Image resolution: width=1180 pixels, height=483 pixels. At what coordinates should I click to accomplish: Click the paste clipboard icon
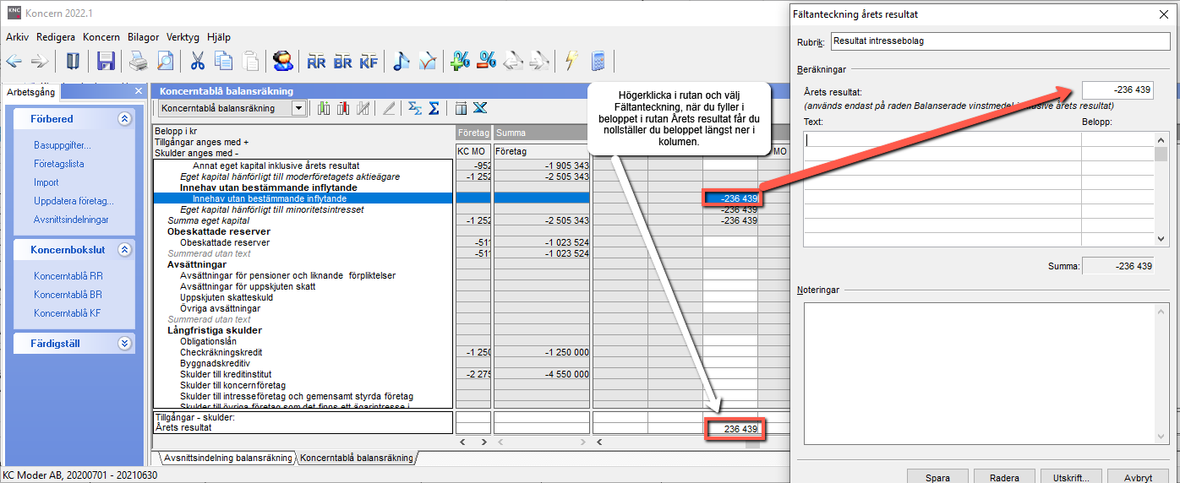(x=251, y=61)
